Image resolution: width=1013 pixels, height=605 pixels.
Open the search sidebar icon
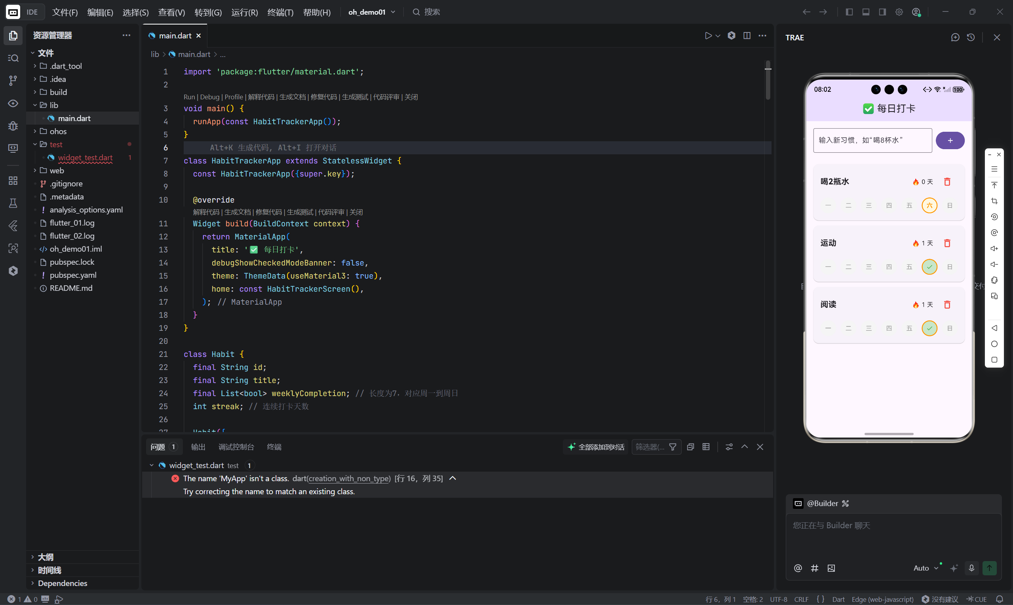point(13,58)
